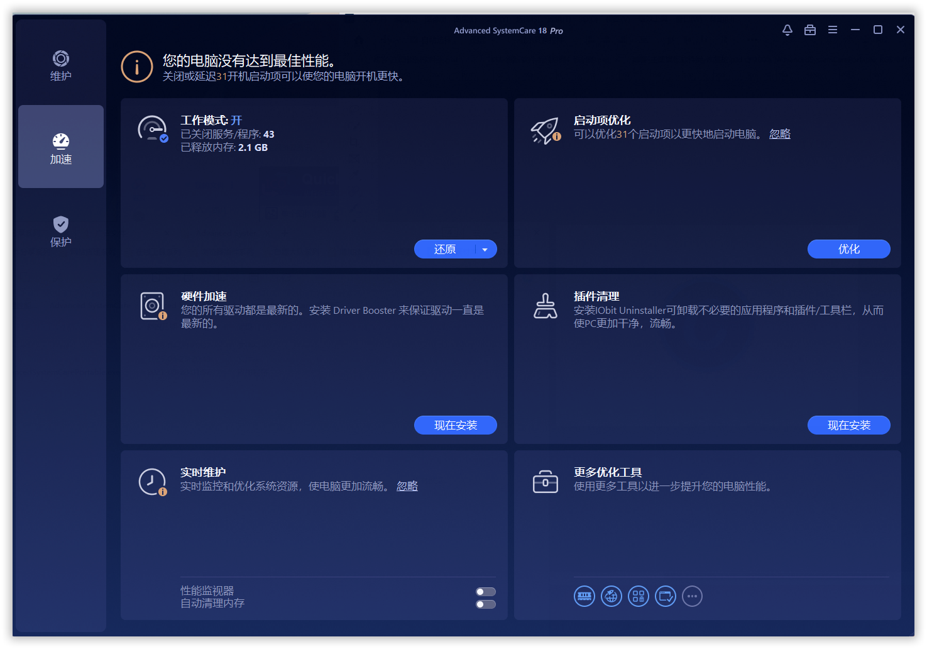Toggle the 性能监视器 switch

pyautogui.click(x=486, y=592)
